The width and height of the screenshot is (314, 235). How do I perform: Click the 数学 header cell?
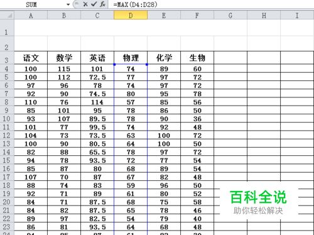click(x=64, y=58)
